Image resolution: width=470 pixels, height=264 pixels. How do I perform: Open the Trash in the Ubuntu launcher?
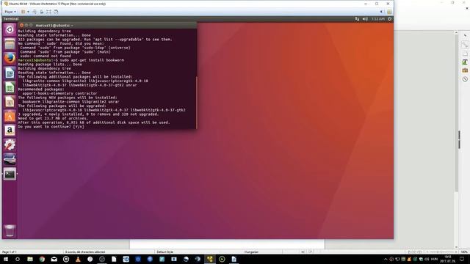10,231
